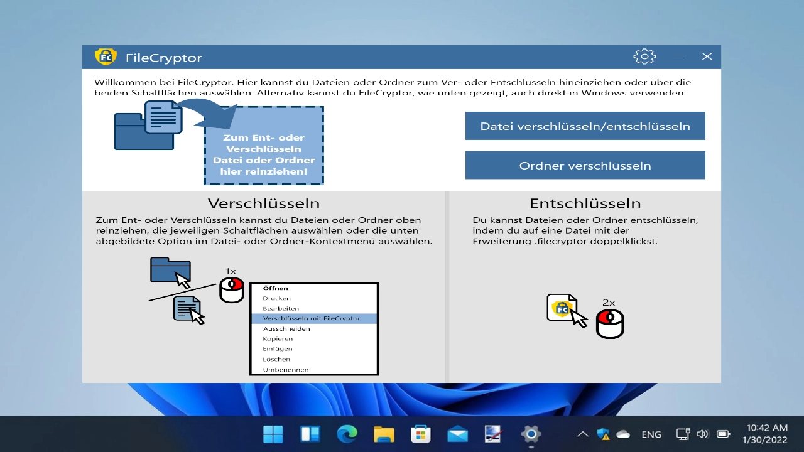
Task: Click the 'Entschlüsseln' heading
Action: [585, 203]
